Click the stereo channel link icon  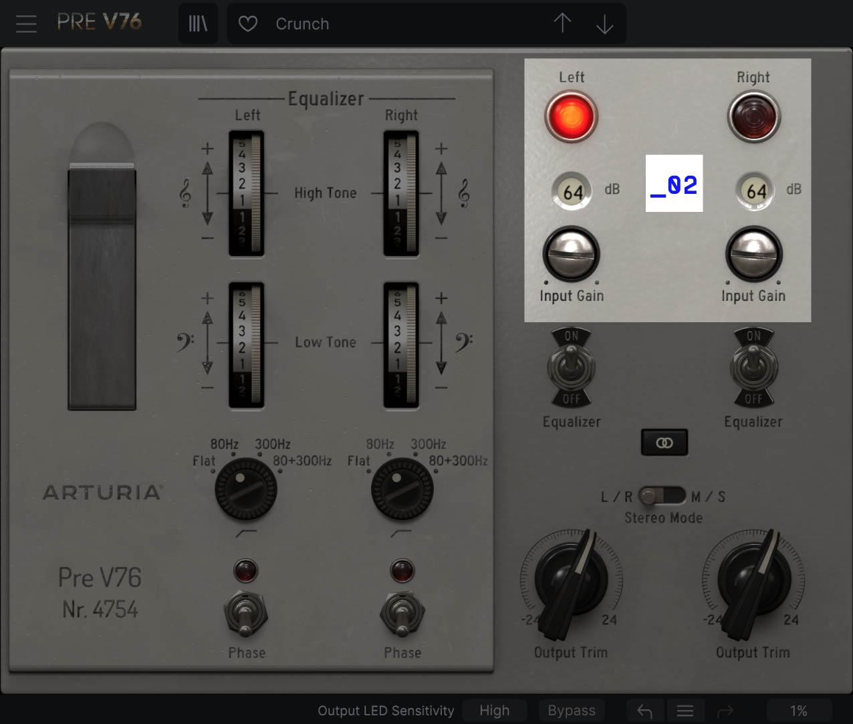[664, 442]
